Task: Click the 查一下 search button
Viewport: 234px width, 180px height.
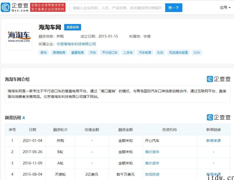Action: [174, 8]
